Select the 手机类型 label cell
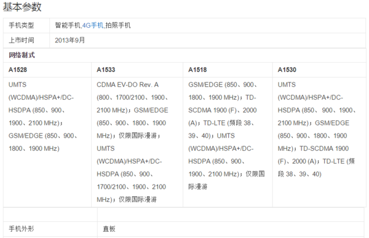The image size is (369, 238). point(26,25)
